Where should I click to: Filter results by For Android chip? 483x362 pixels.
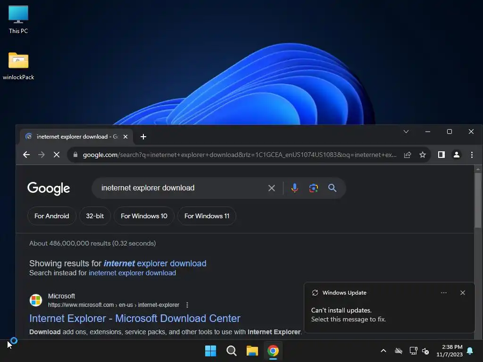point(52,216)
